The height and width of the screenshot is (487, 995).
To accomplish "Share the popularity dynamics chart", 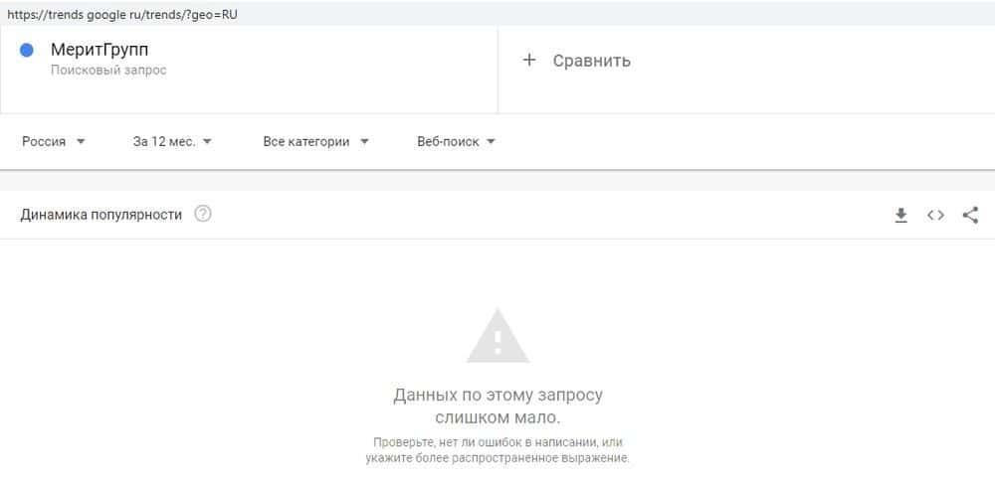I will [970, 215].
